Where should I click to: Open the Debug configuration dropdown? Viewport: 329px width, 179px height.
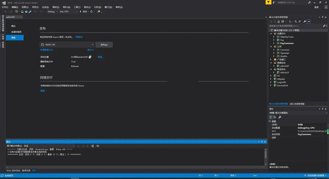pos(52,11)
